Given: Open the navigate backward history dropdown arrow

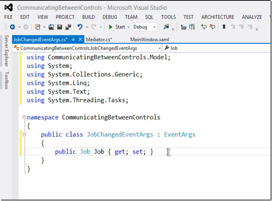Looking at the screenshot, I should pyautogui.click(x=19, y=27).
